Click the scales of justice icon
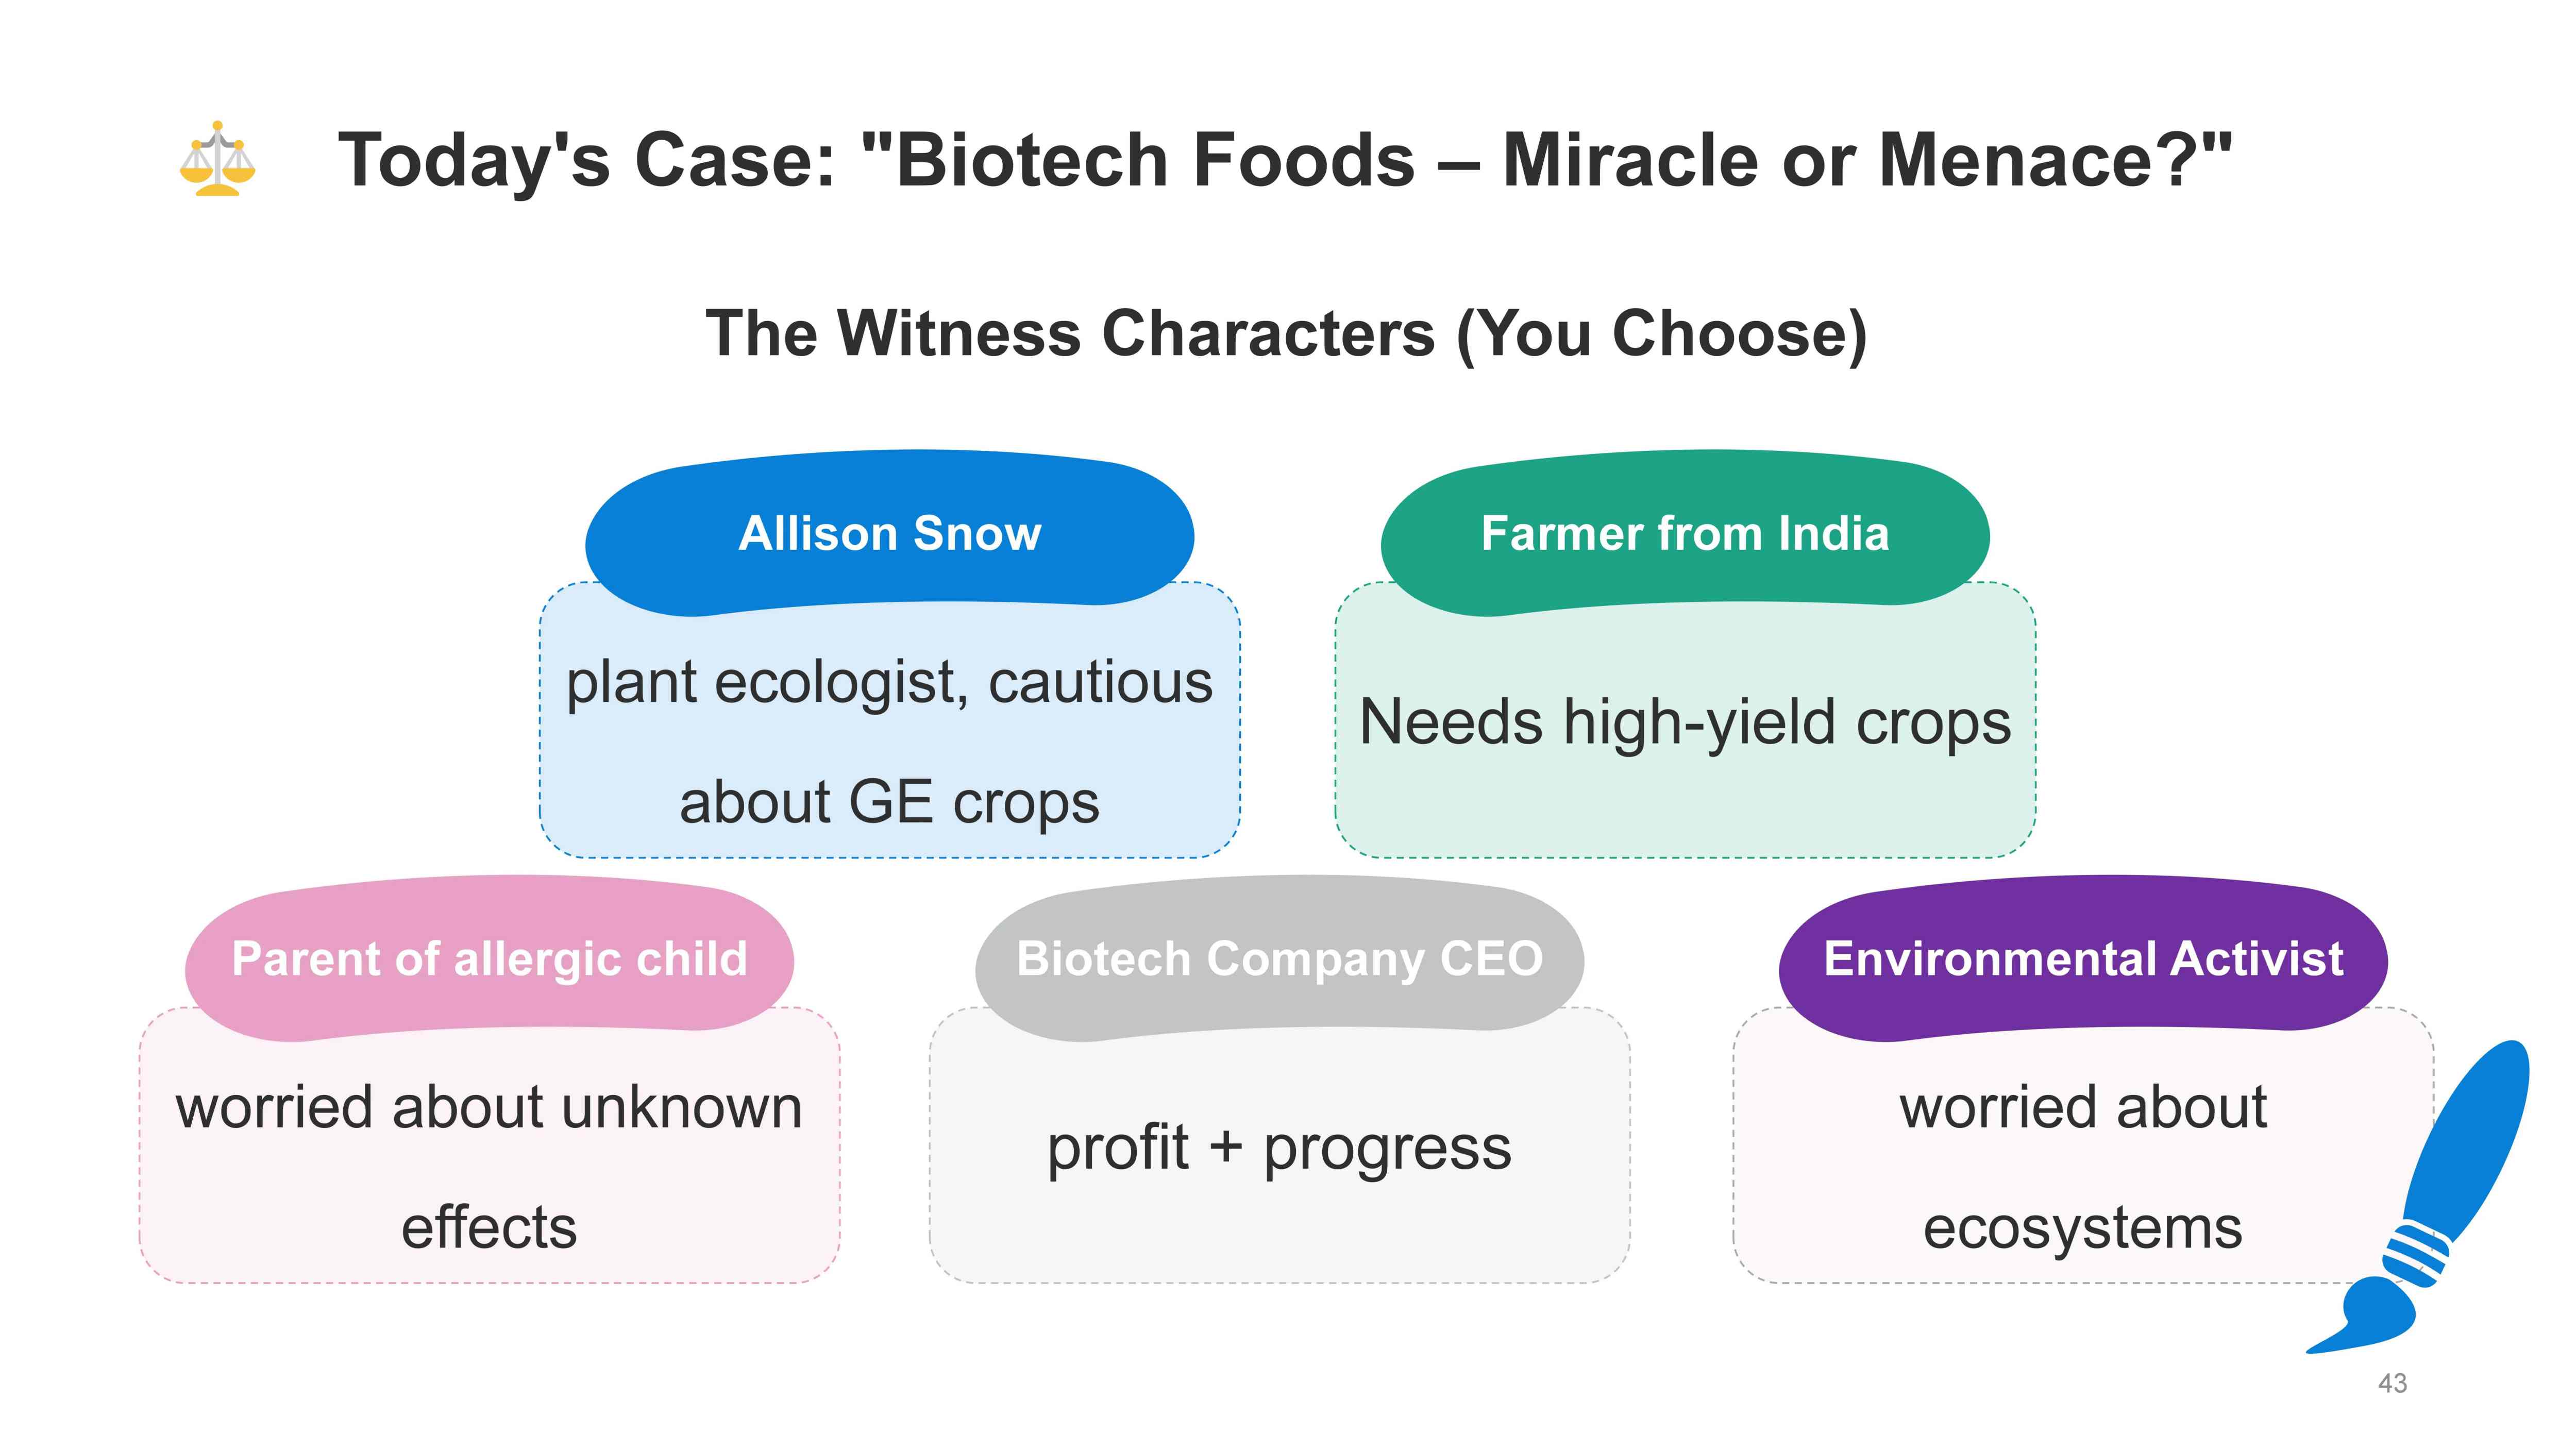Viewport: 2576px width, 1449px height. click(217, 160)
